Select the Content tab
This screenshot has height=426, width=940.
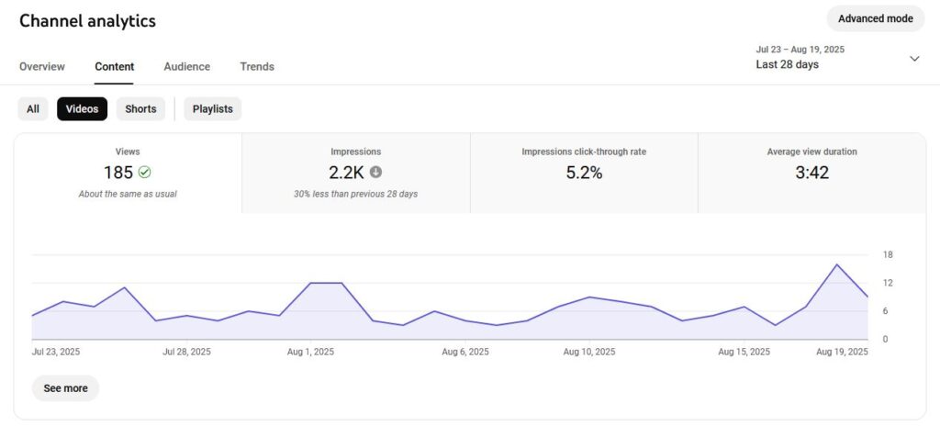115,66
